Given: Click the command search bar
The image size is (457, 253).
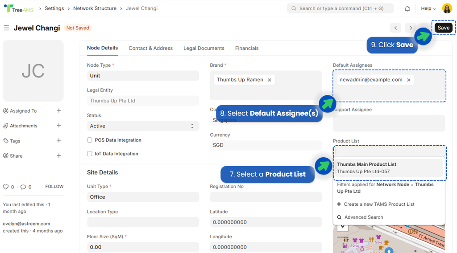Looking at the screenshot, I should click(x=340, y=8).
